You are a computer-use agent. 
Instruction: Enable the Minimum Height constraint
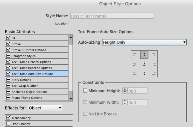click(x=85, y=91)
